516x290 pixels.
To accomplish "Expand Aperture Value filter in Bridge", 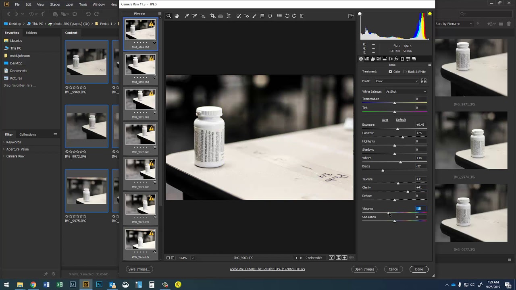I will (4, 149).
